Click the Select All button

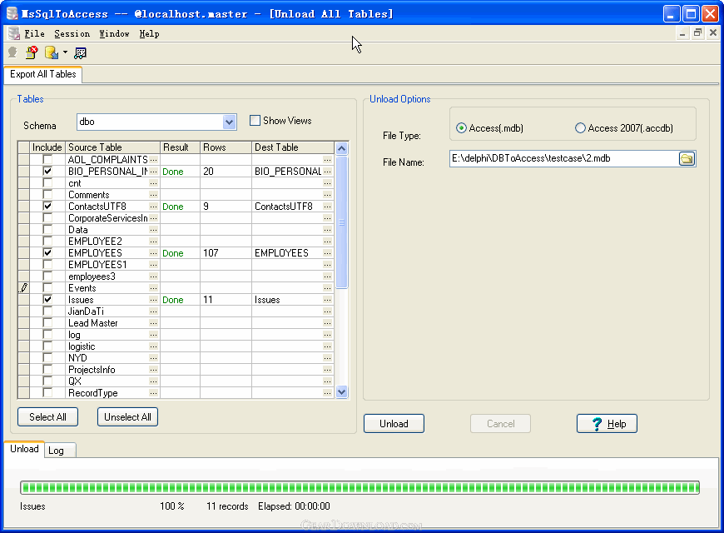[47, 417]
